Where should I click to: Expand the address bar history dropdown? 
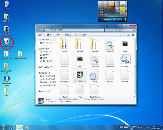pos(100,30)
